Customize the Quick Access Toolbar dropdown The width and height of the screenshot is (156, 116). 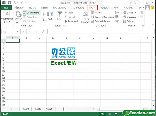tap(29, 3)
